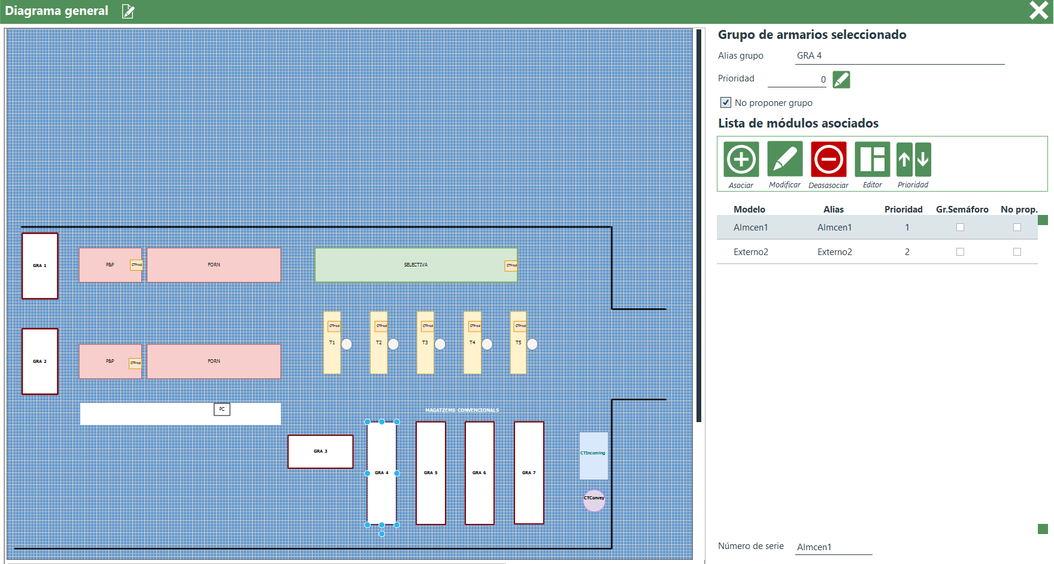
Task: Click the Modelo column header
Action: pos(749,210)
